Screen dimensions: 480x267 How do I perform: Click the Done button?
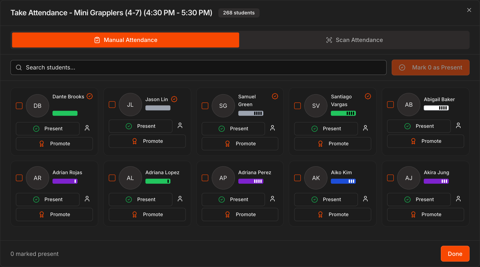455,254
